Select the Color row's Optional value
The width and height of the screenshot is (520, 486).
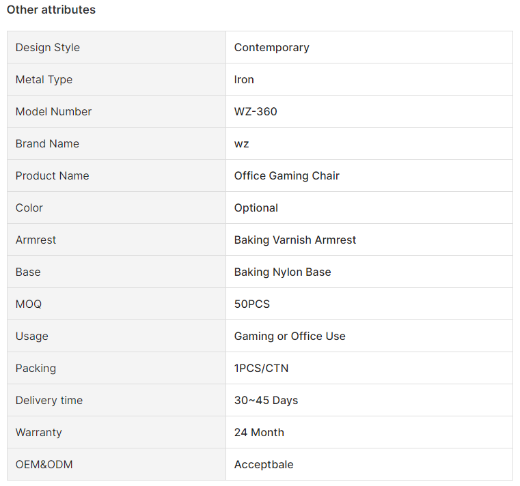click(x=256, y=208)
